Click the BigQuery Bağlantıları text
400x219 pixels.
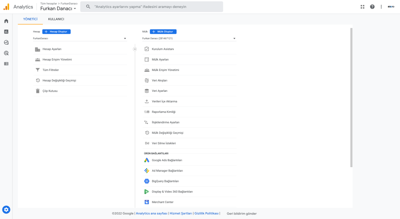point(165,181)
